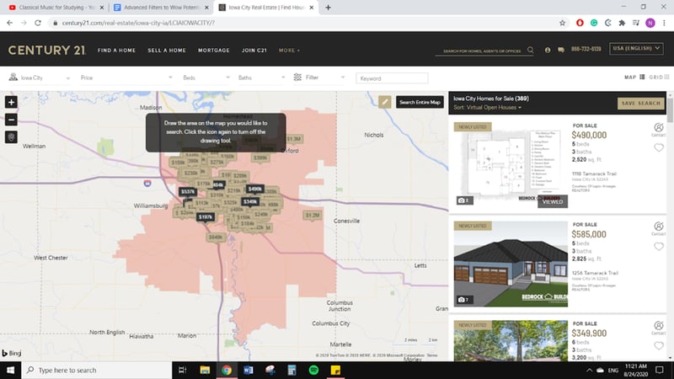Open SELL A HOME menu
Screen dimensions: 674x379
tap(167, 51)
